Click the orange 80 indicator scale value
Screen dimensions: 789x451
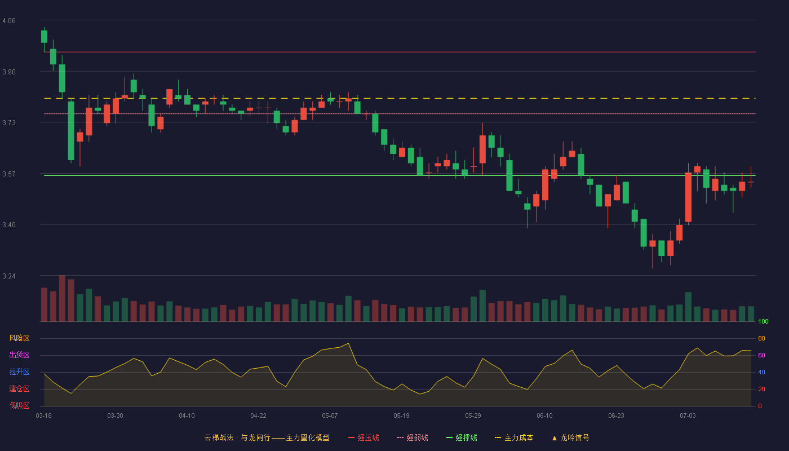pos(761,338)
